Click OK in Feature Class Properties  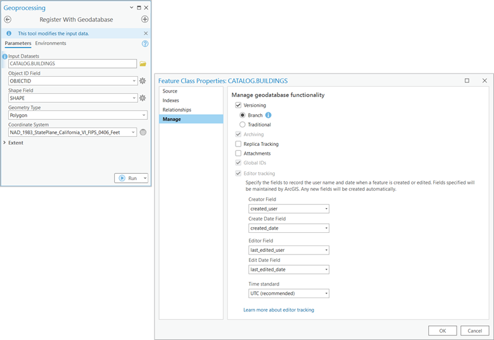coord(442,330)
